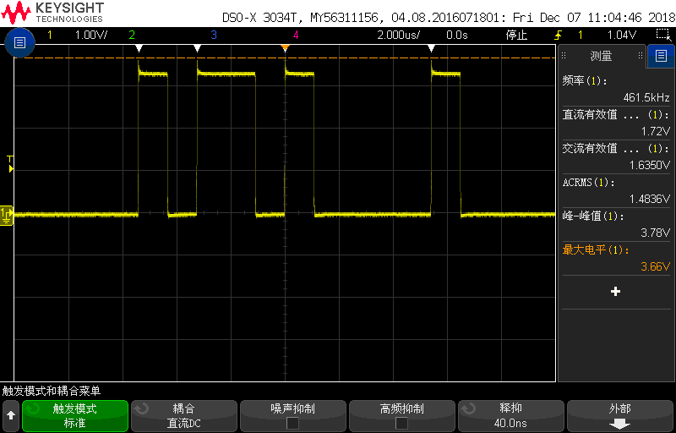This screenshot has height=433, width=676.
Task: Click the 测量 panel title
Action: [x=601, y=56]
